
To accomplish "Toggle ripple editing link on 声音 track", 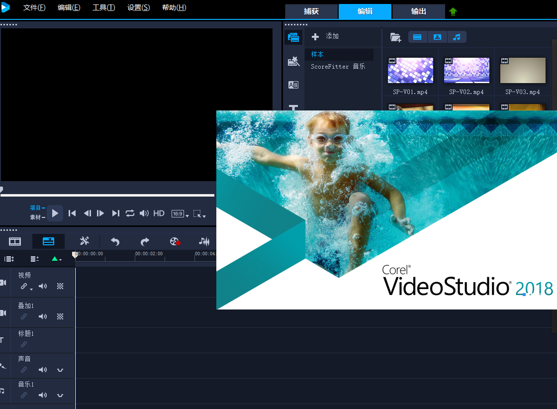I will click(x=24, y=370).
